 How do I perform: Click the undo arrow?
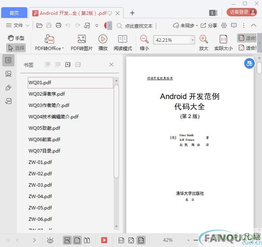tap(68, 25)
